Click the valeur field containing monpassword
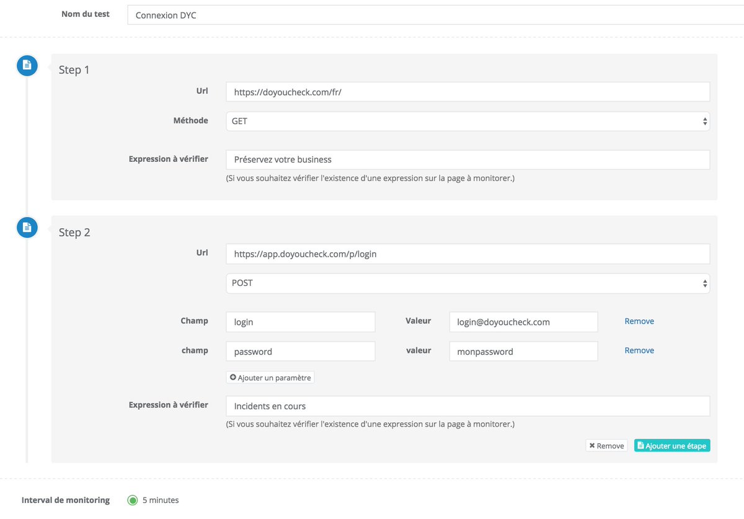This screenshot has height=519, width=744. [x=524, y=351]
